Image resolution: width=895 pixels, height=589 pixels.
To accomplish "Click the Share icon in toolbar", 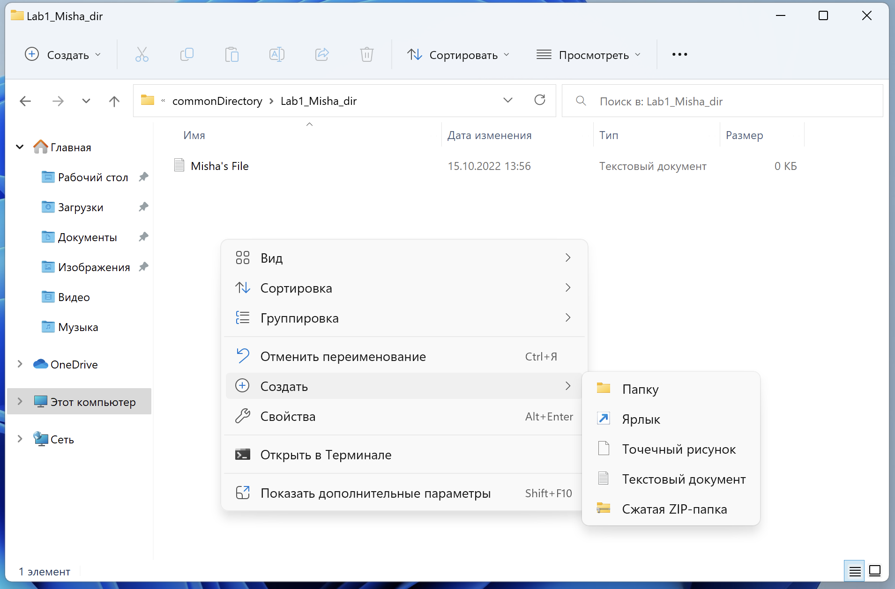I will 322,55.
